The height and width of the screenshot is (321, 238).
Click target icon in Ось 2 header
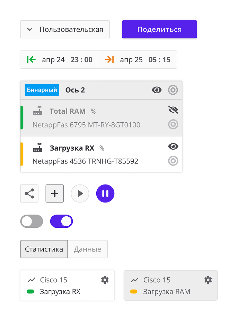tap(173, 90)
